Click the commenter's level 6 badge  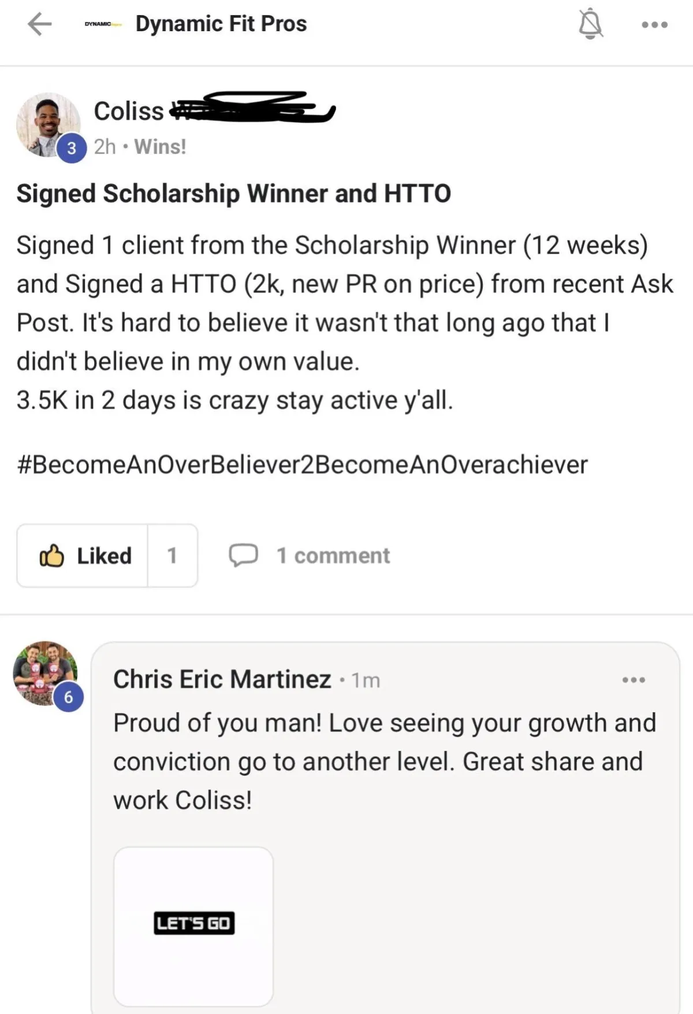pos(69,697)
